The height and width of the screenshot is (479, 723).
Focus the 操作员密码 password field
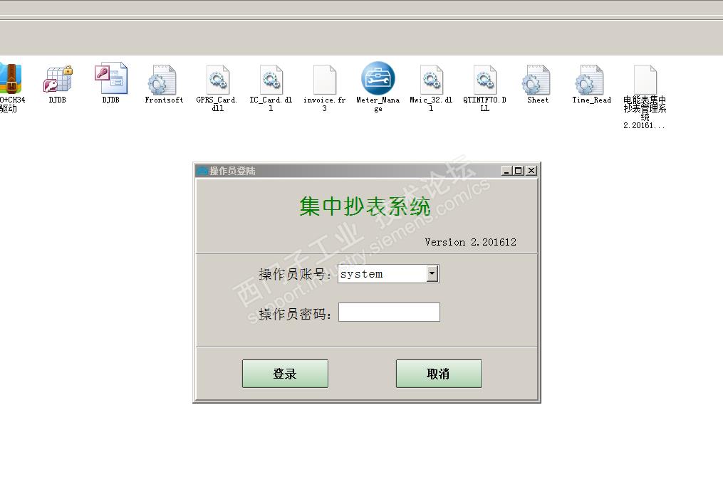pyautogui.click(x=389, y=312)
